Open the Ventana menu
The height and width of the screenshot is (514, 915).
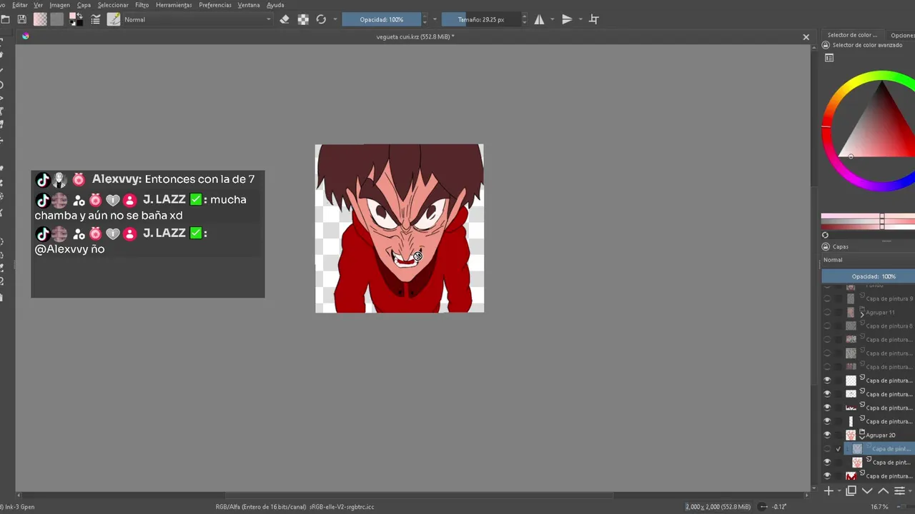tap(249, 5)
